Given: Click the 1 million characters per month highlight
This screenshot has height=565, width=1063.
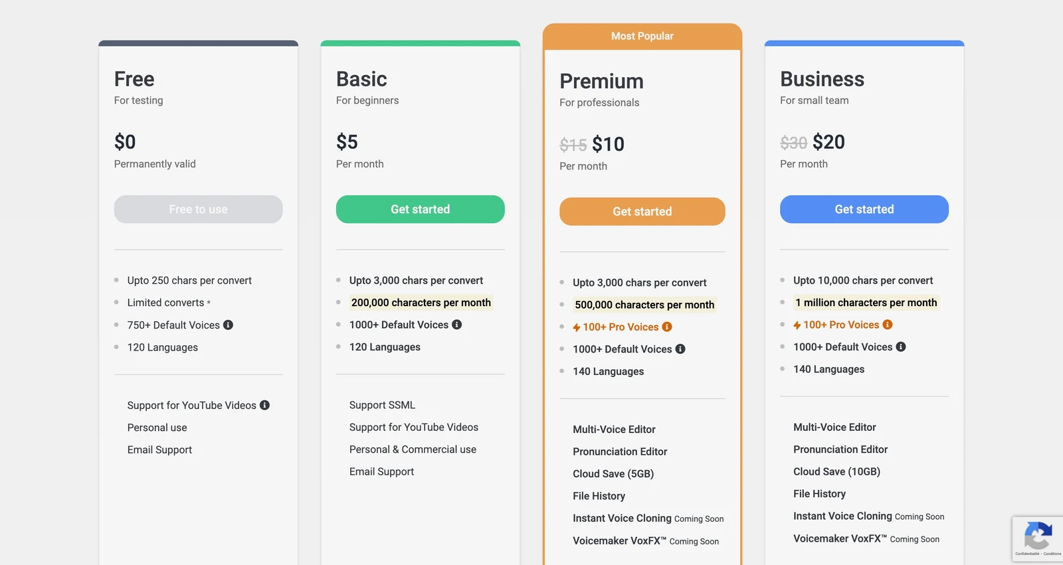Looking at the screenshot, I should tap(866, 303).
